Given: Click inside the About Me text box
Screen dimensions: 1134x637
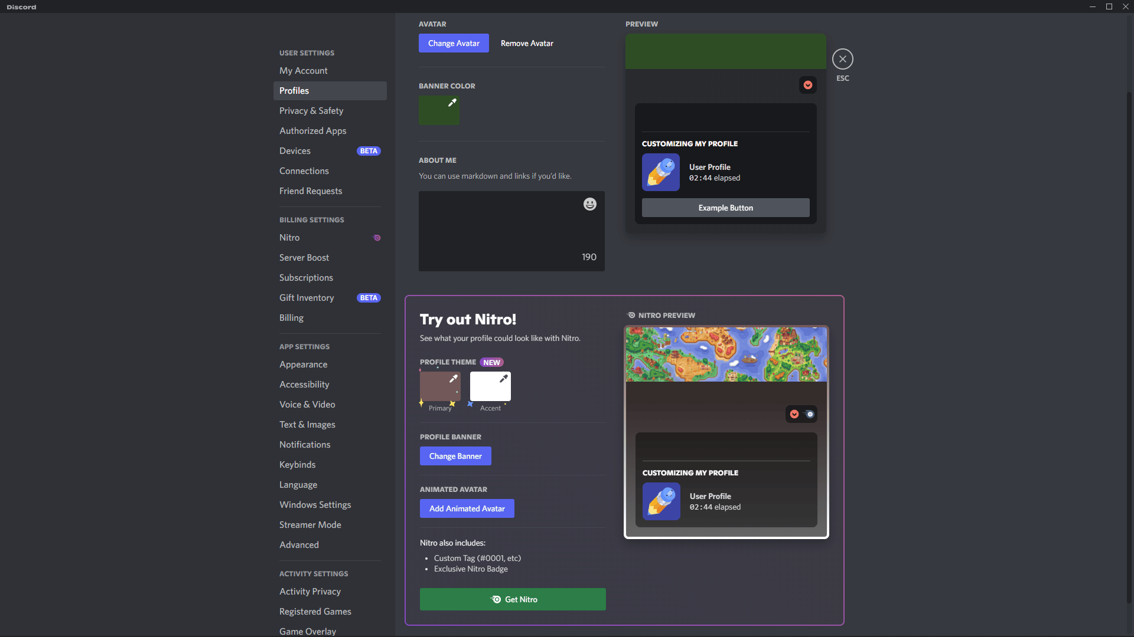Looking at the screenshot, I should (511, 231).
